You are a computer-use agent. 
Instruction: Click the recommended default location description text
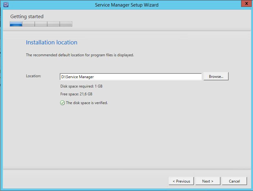pos(80,55)
